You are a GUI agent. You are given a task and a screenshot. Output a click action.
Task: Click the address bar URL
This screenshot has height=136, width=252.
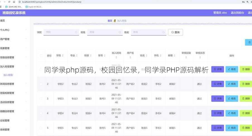52,2
